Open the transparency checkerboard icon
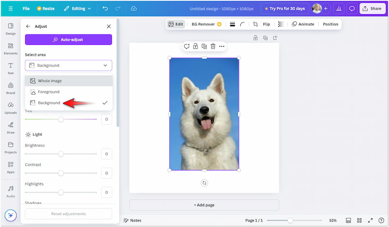The image size is (389, 227). coord(281,24)
